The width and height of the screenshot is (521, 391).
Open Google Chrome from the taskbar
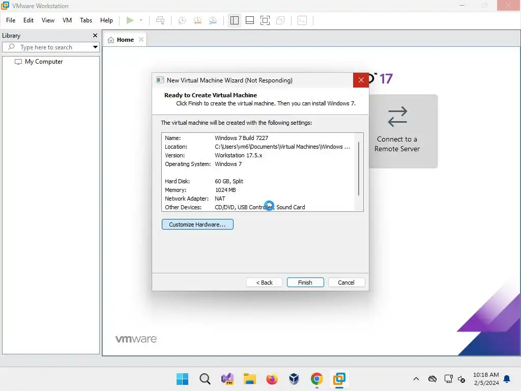pyautogui.click(x=316, y=379)
